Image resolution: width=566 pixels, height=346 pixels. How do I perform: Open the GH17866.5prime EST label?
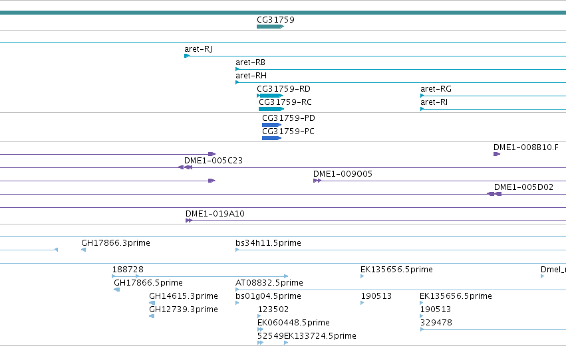tap(148, 283)
